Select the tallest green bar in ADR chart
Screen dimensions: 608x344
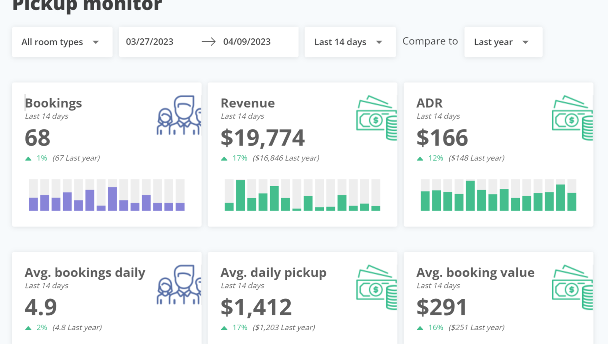470,196
